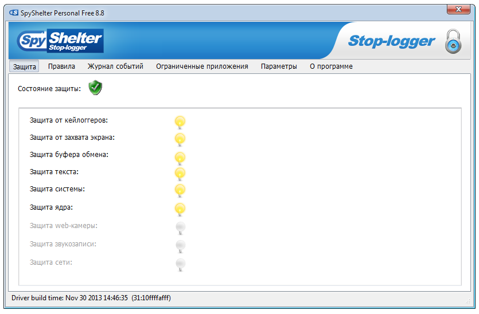This screenshot has height=314, width=479.
Task: Open the Параметры tab
Action: 279,66
